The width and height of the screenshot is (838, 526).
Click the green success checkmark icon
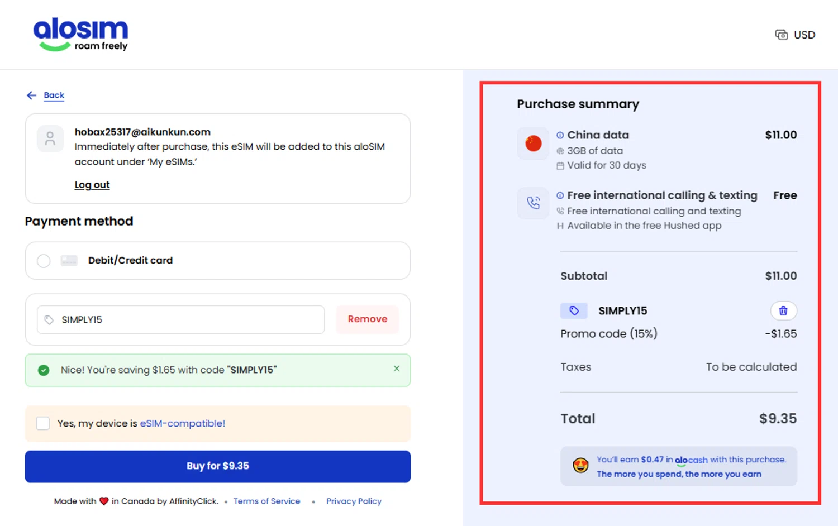point(44,370)
